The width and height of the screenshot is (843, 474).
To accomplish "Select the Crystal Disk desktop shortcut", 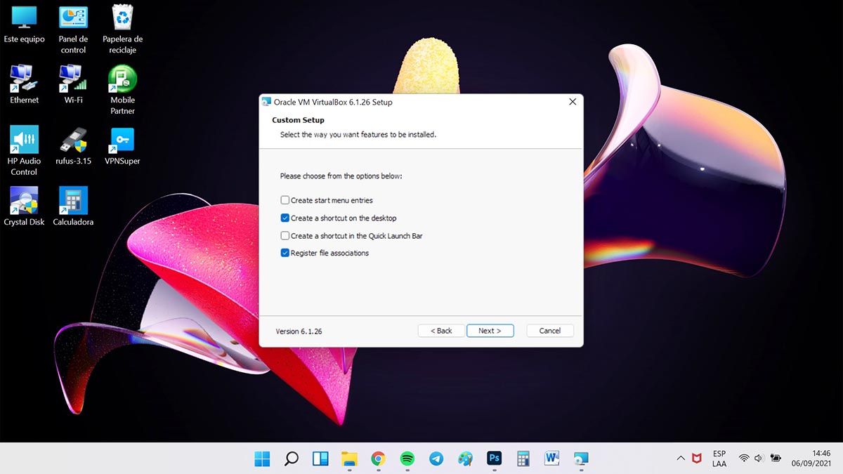I will tap(24, 202).
